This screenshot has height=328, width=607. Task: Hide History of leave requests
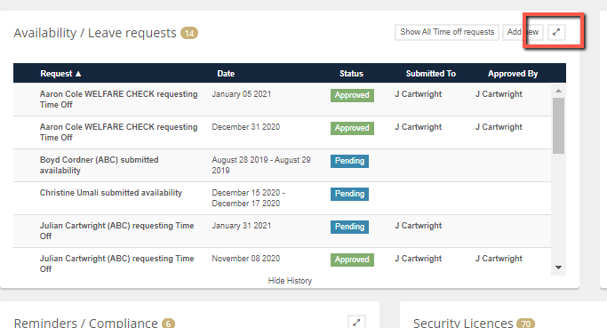coord(290,281)
